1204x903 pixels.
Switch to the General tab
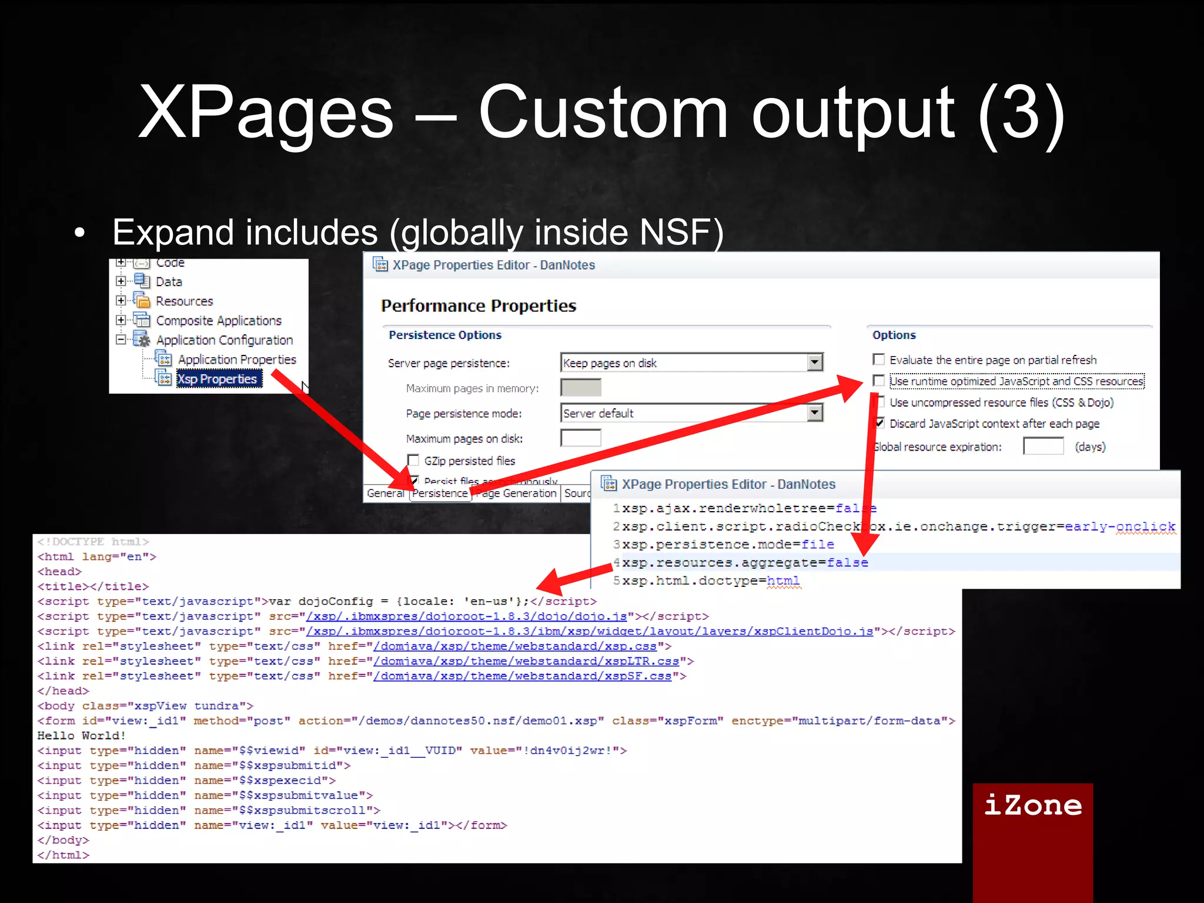[386, 494]
